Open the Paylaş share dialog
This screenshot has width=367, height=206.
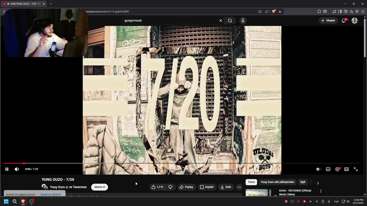coord(186,187)
